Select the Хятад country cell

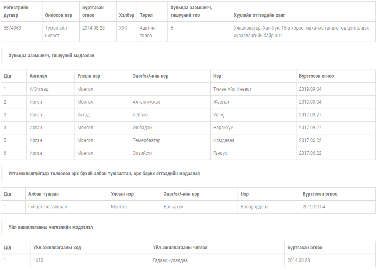[83, 115]
